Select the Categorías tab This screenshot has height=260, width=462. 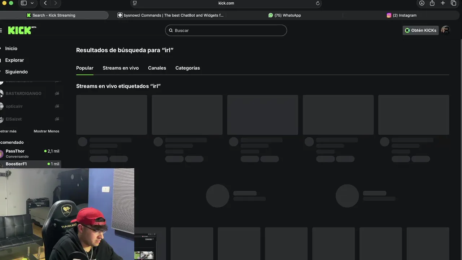[x=188, y=68]
